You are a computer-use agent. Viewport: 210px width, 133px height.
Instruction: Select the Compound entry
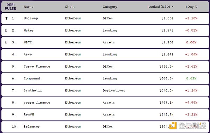(x=105, y=78)
